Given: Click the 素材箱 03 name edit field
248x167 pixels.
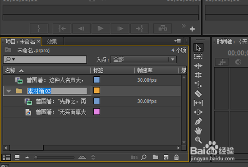Looking at the screenshot, I should tap(57, 91).
